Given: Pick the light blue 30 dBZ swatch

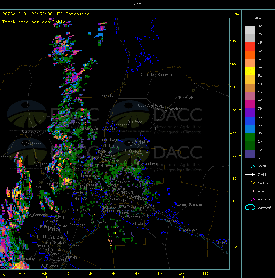Looking at the screenshot, I should point(250,129).
